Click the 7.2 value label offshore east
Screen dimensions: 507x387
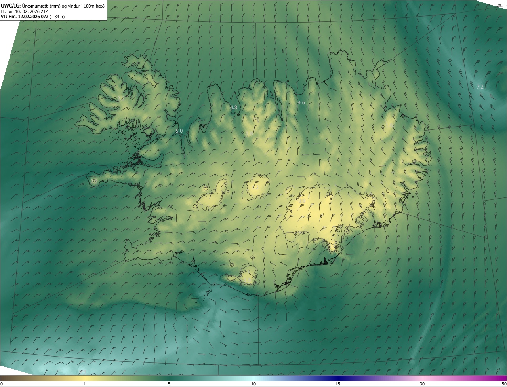[480, 87]
